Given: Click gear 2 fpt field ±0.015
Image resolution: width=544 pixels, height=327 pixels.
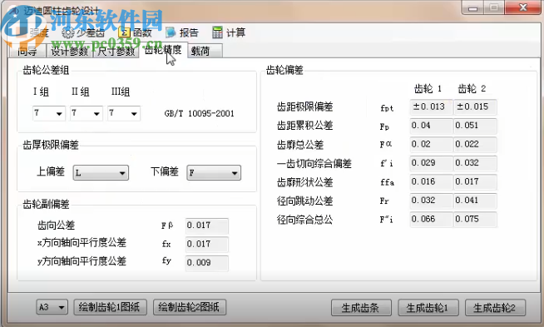Looking at the screenshot, I should 475,107.
